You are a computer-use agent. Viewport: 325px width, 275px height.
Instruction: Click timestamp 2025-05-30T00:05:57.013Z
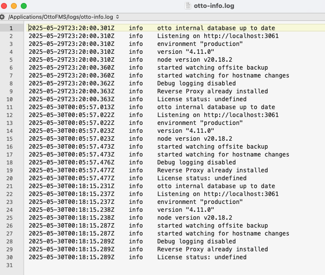pos(72,107)
